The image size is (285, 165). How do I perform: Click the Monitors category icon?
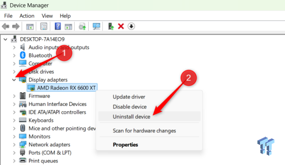23,136
